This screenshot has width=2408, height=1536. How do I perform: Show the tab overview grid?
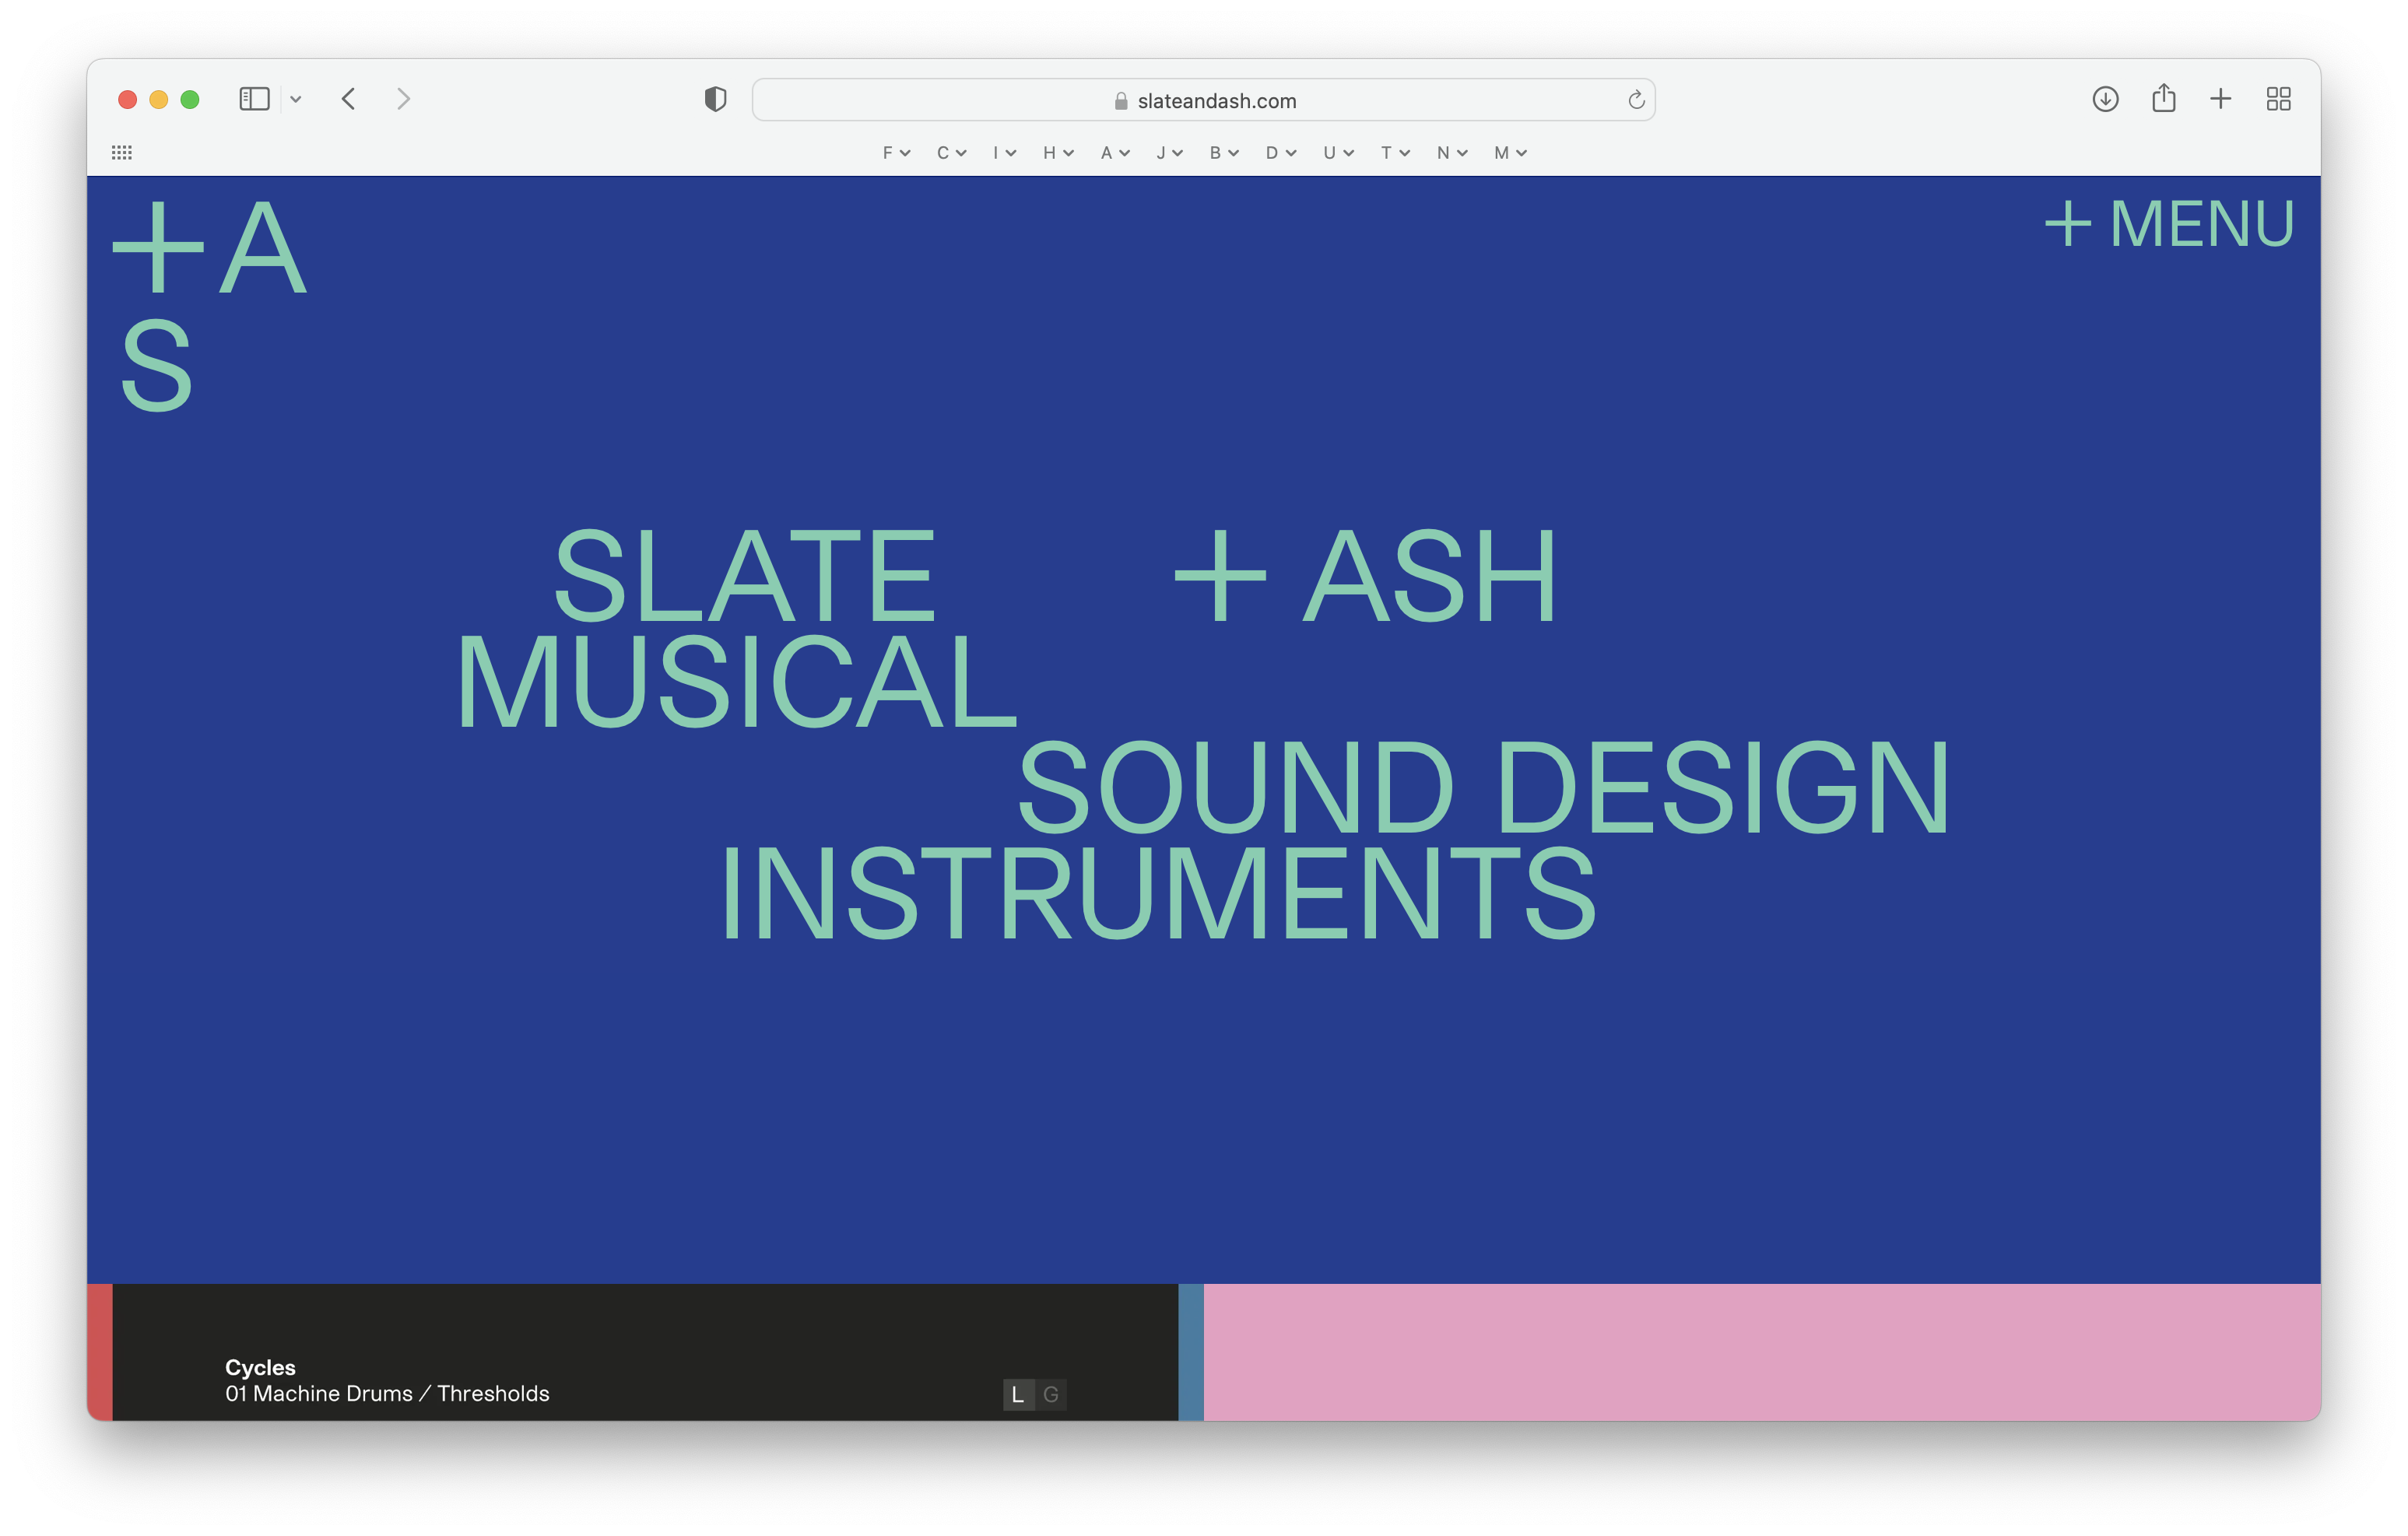[x=2279, y=99]
